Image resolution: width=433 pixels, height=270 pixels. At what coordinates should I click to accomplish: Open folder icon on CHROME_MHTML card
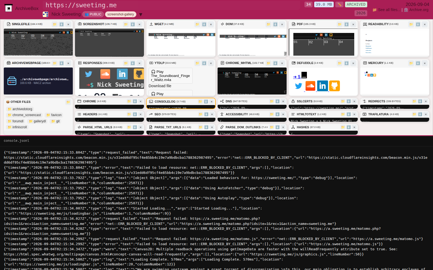(x=268, y=63)
